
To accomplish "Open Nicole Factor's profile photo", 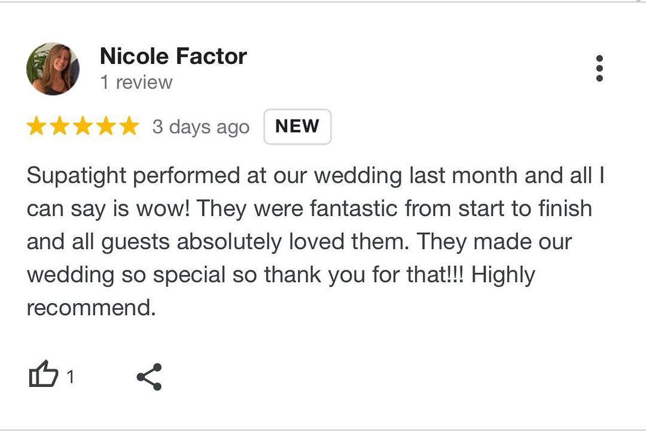I will click(x=53, y=69).
